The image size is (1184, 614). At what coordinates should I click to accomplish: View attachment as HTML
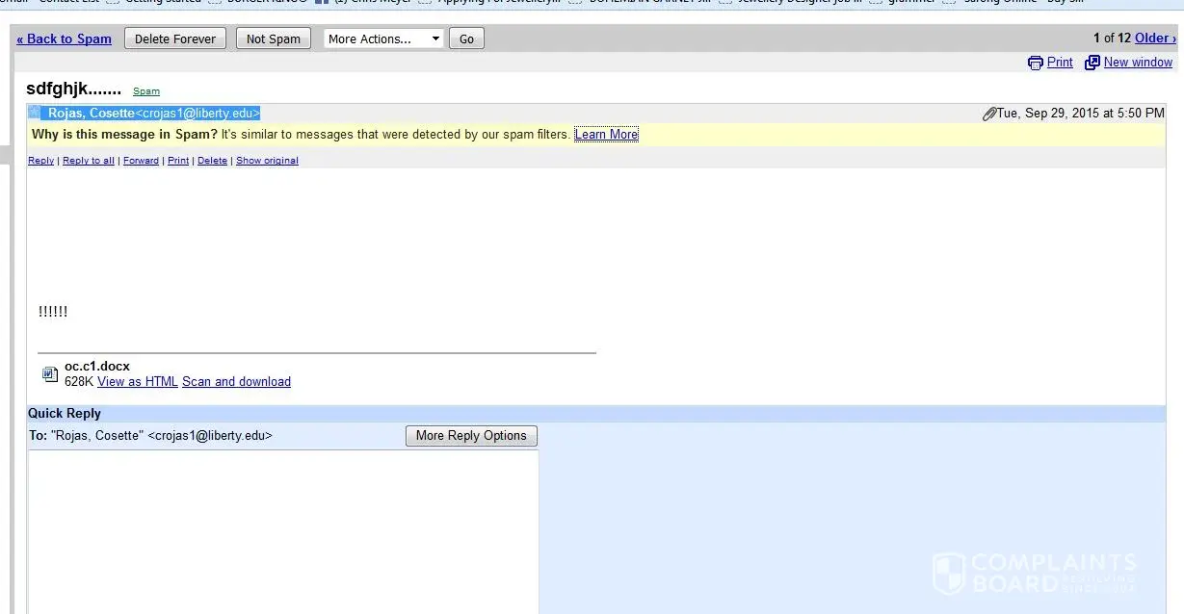(138, 382)
